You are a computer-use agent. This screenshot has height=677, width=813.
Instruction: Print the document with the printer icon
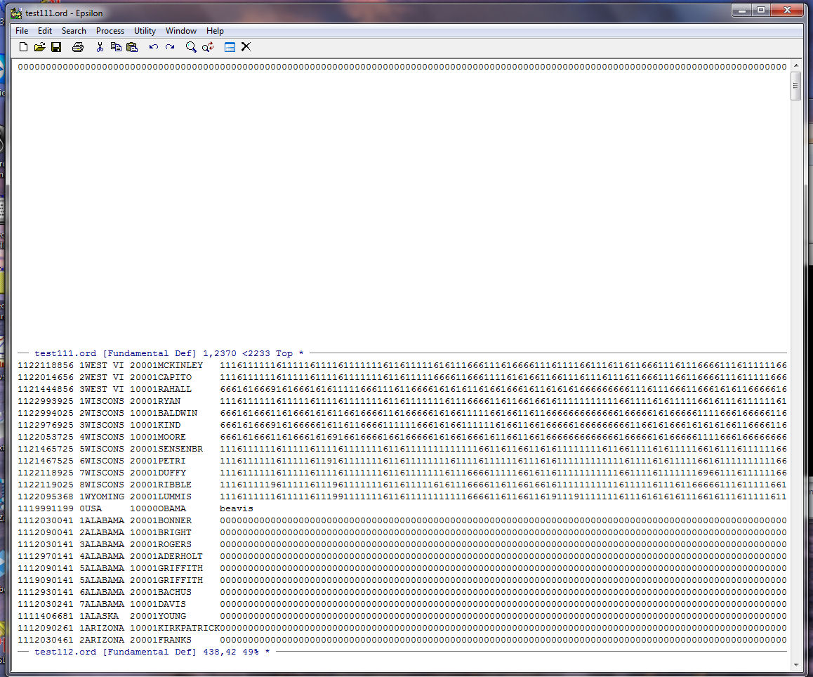(78, 47)
